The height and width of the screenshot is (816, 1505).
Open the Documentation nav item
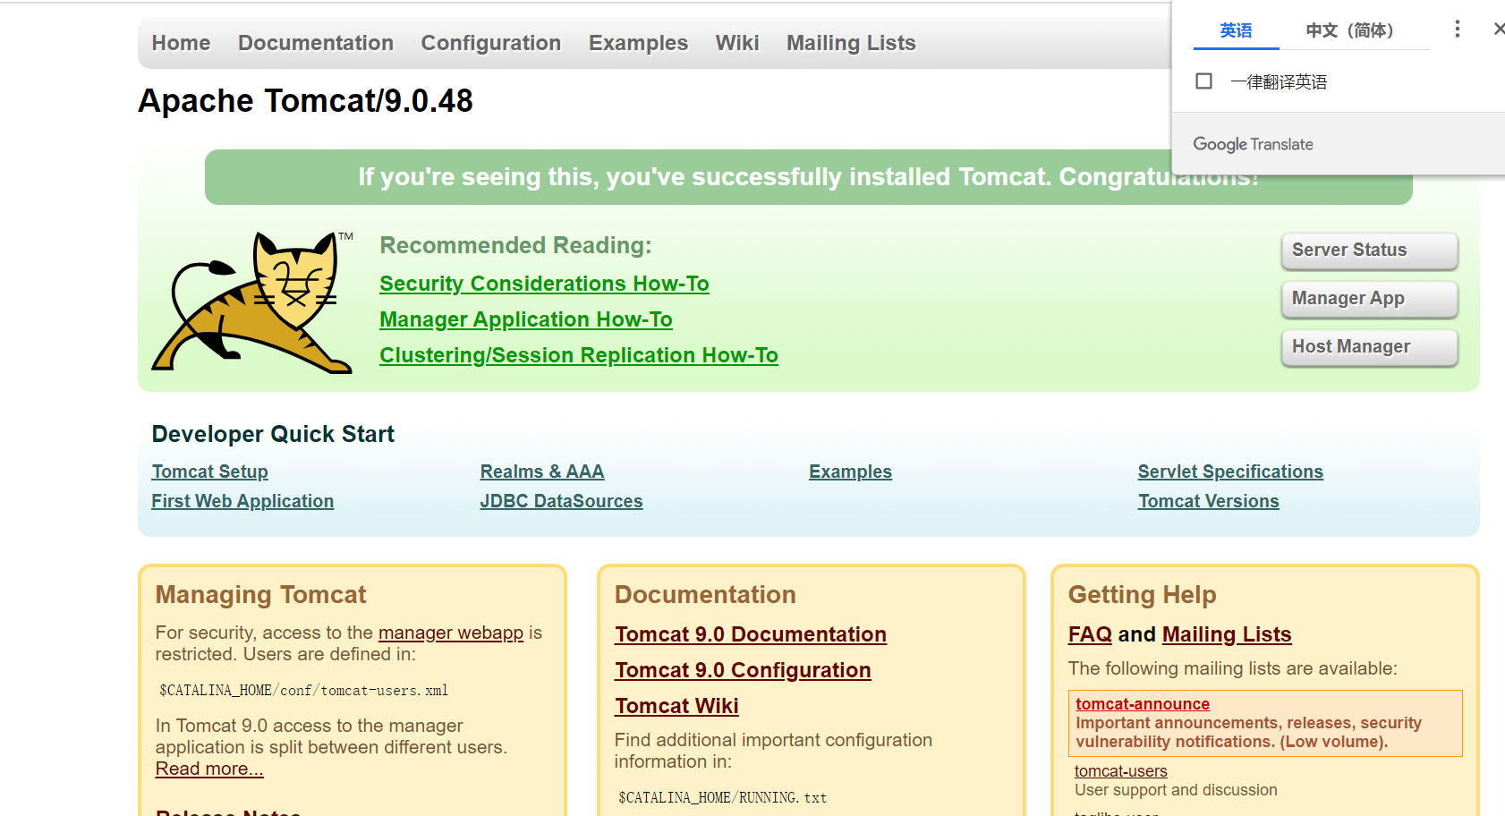coord(316,43)
